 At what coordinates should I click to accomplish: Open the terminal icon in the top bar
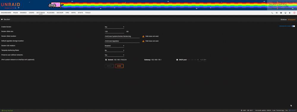pos(272,13)
